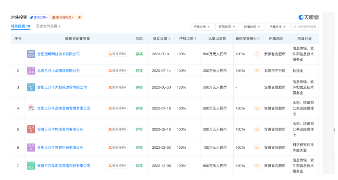Image resolution: width=338 pixels, height=180 pixels.
Task: Open 股权结构 button for 安徽三只羊旅游发展有限公司
Action: pos(117,130)
